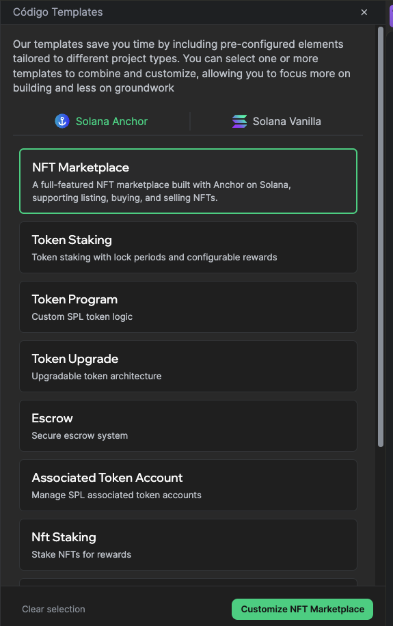Click the NFT Marketplace title text
The width and height of the screenshot is (393, 626).
[x=81, y=167]
